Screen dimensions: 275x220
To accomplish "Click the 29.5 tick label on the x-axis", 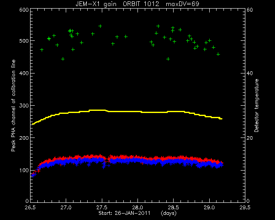I will (245, 208).
